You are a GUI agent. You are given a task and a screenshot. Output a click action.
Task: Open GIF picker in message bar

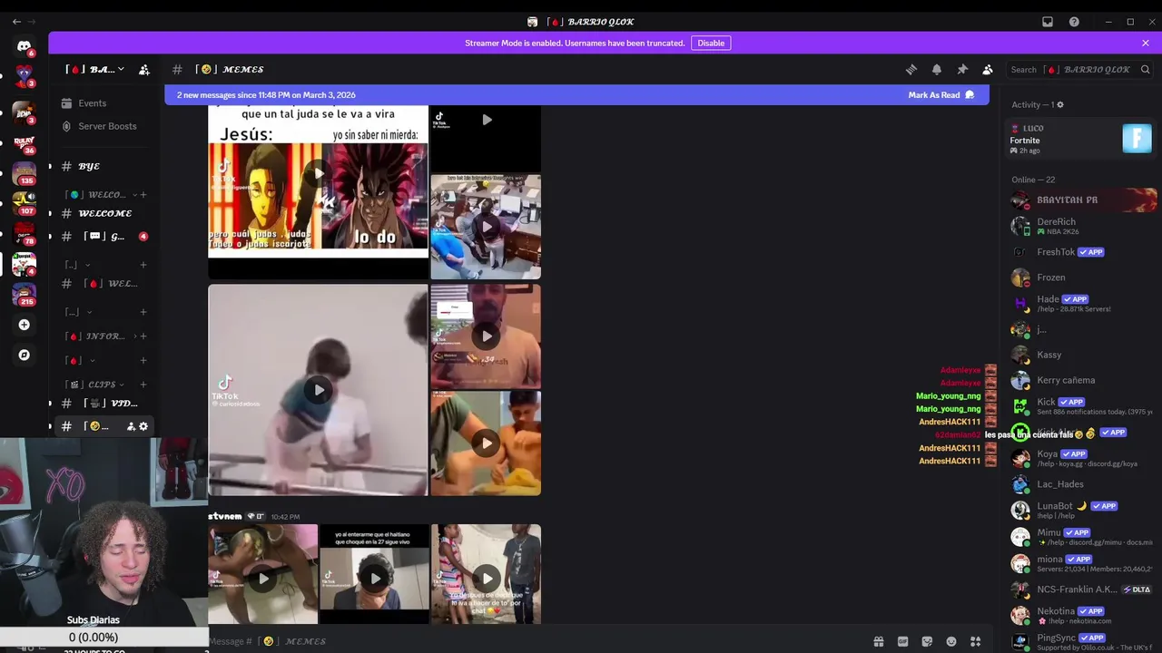(902, 641)
